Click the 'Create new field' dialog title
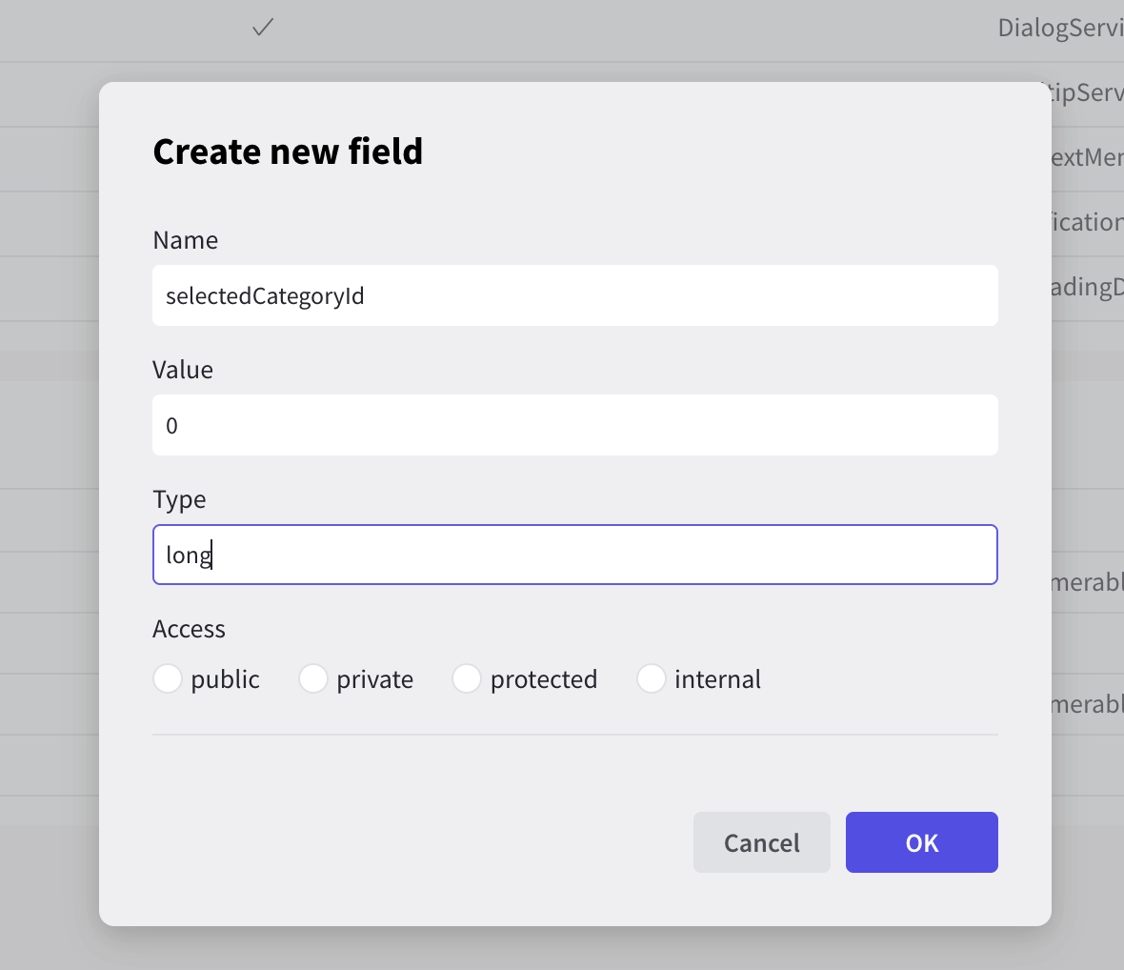Viewport: 1124px width, 970px height. pos(288,152)
